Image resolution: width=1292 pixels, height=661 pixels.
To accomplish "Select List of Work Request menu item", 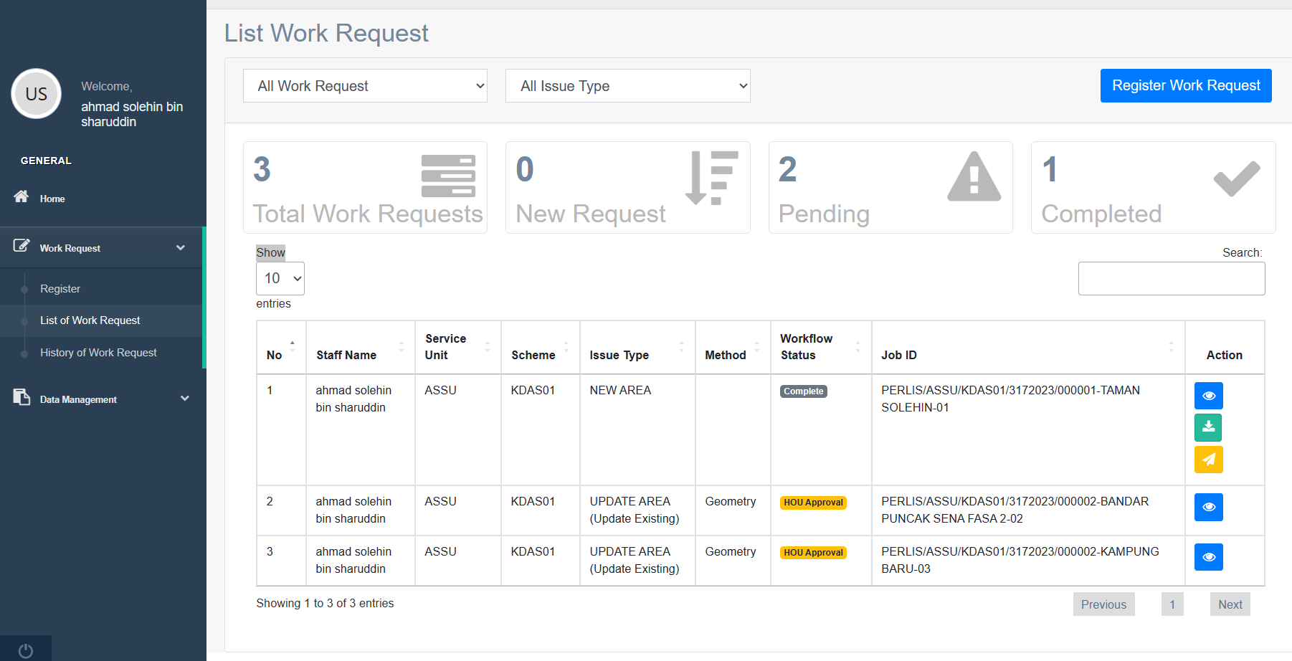I will point(90,320).
